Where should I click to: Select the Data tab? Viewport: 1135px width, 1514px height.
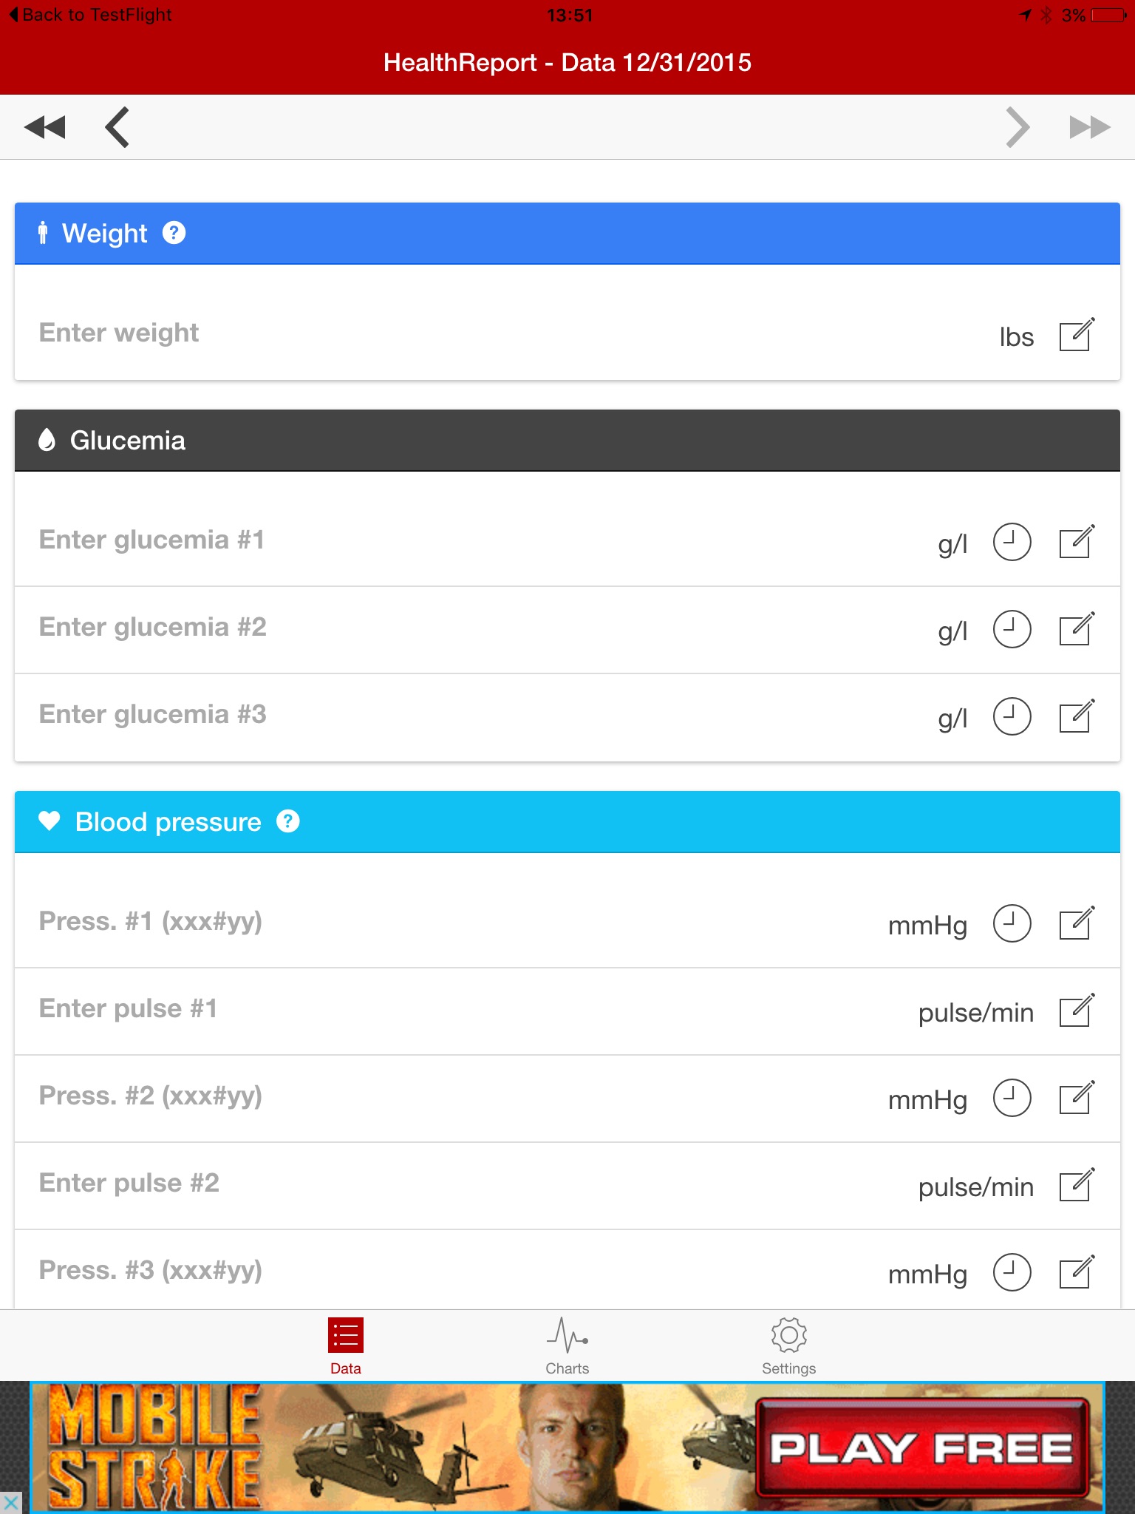[x=345, y=1346]
